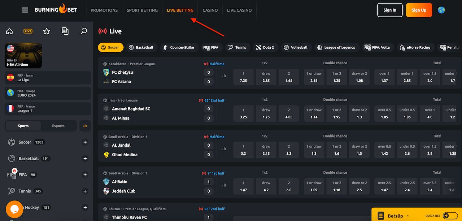
Task: Open the Live Betting menu
Action: [180, 10]
